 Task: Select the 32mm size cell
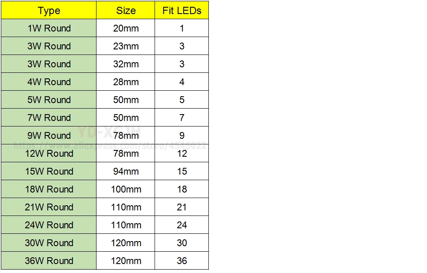[x=126, y=64]
